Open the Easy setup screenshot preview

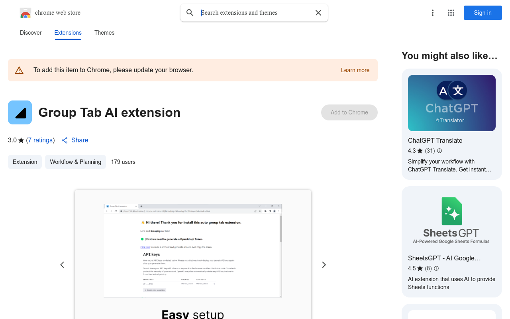(193, 254)
